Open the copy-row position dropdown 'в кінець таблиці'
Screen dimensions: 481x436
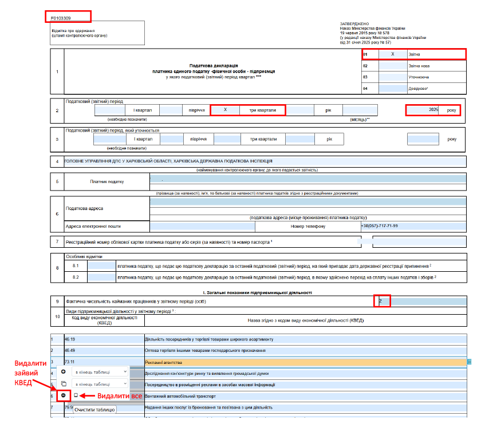[x=100, y=384]
